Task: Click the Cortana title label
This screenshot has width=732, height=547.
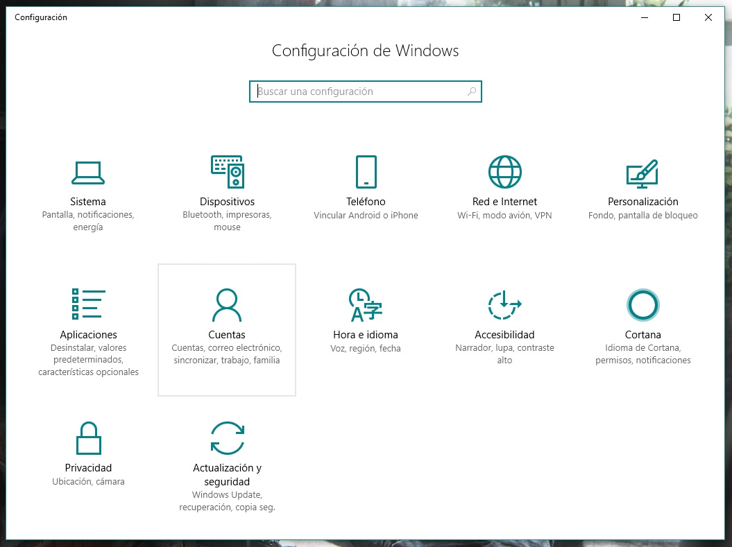Action: [x=642, y=334]
